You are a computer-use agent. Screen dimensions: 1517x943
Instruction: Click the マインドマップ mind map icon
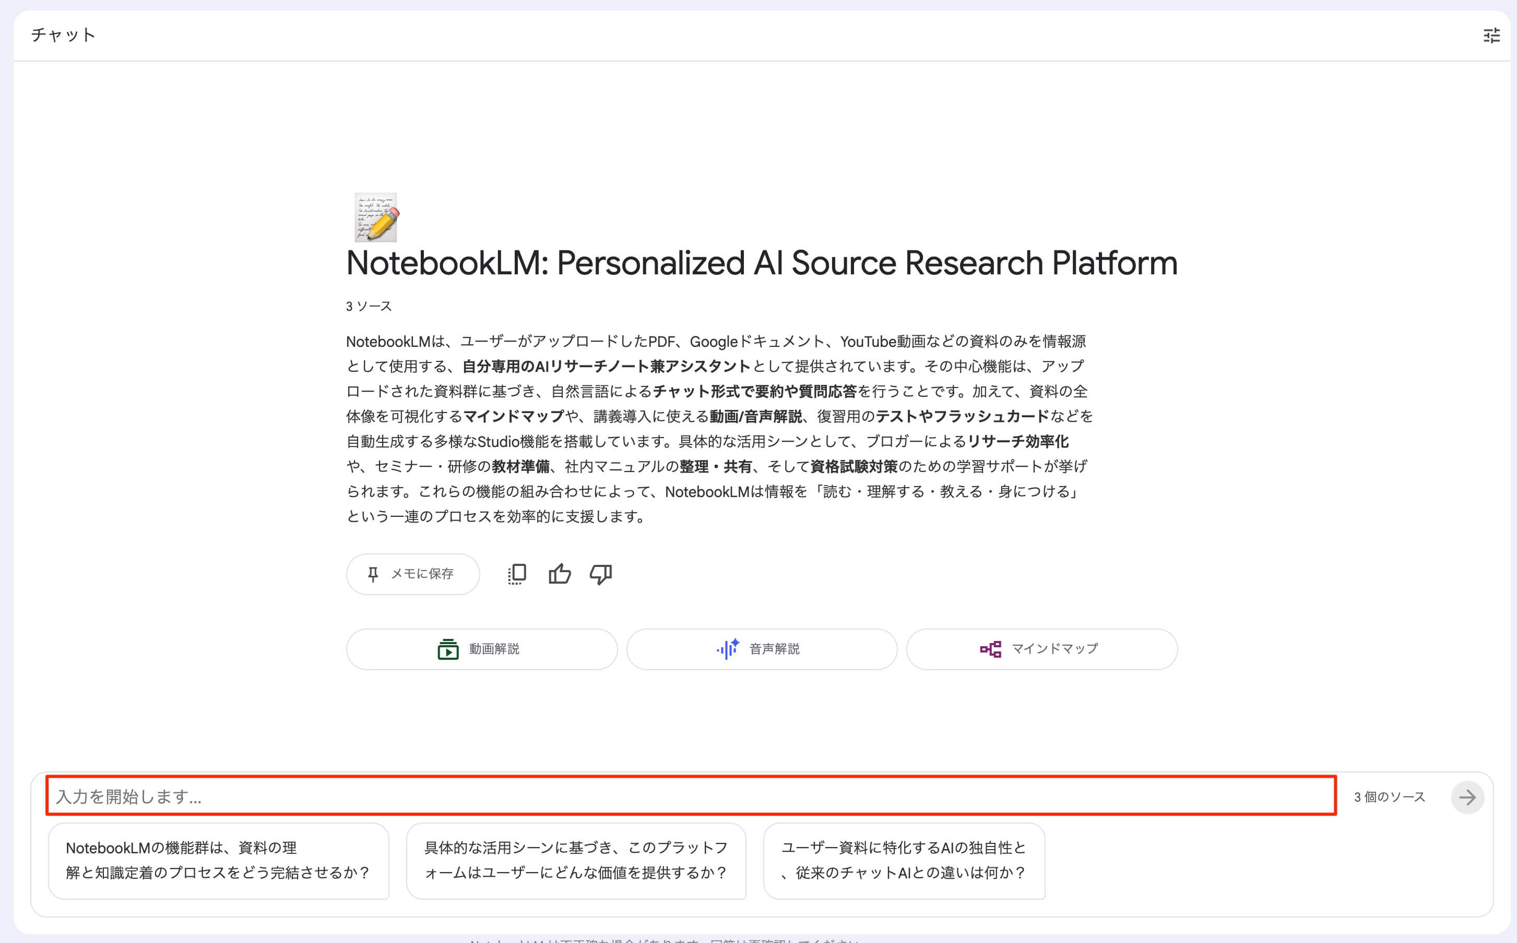(990, 649)
